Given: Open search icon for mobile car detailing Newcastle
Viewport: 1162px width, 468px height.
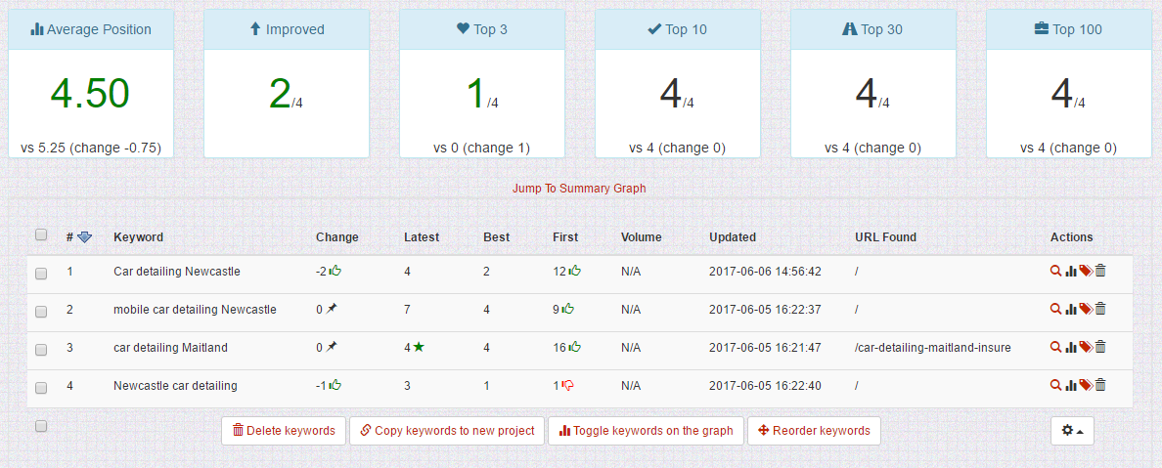Looking at the screenshot, I should (x=1056, y=309).
